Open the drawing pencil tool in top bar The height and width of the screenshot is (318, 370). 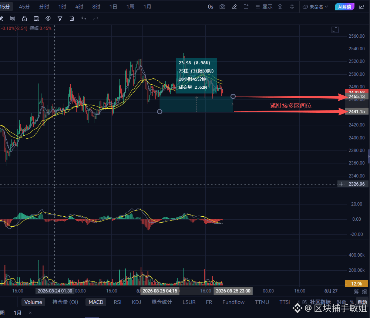234,7
